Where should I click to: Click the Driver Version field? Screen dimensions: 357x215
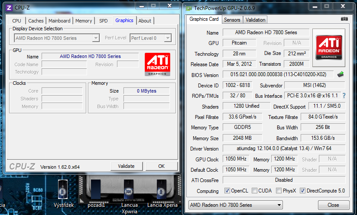point(284,148)
